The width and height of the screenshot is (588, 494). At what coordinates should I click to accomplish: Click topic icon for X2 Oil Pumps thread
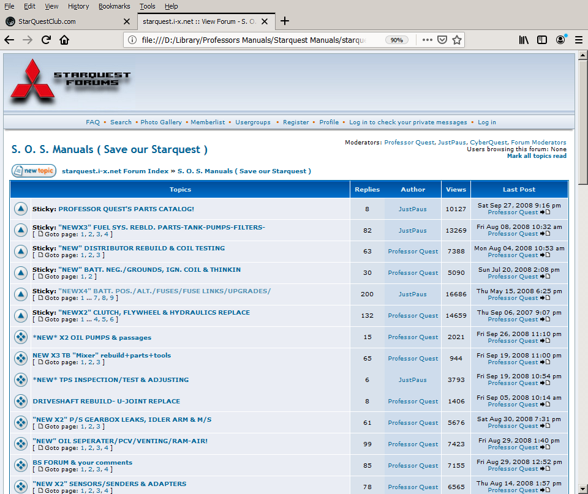[21, 337]
